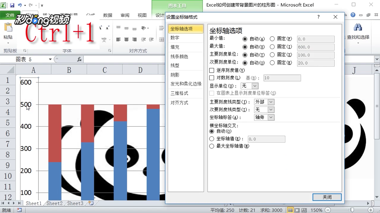Select 填充 category in dialog sidebar
This screenshot has height=213, width=380.
(x=186, y=47)
